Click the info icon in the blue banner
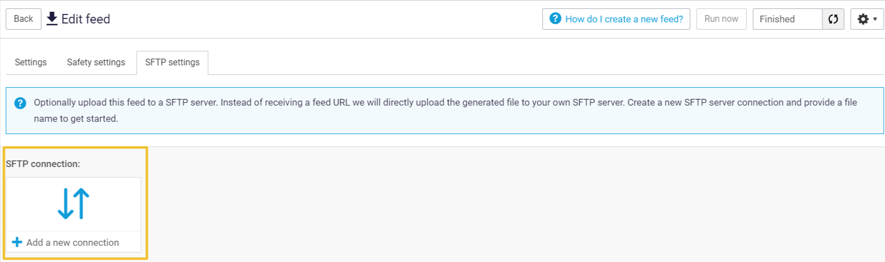Screen dimensions: 885x262 (x=20, y=103)
